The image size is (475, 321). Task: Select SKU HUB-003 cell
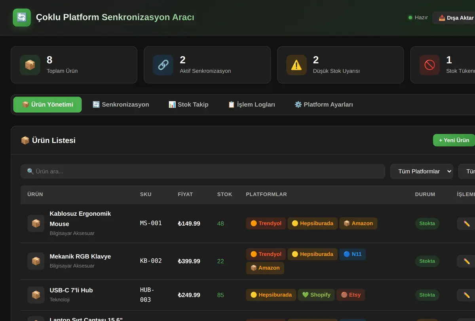pyautogui.click(x=147, y=295)
